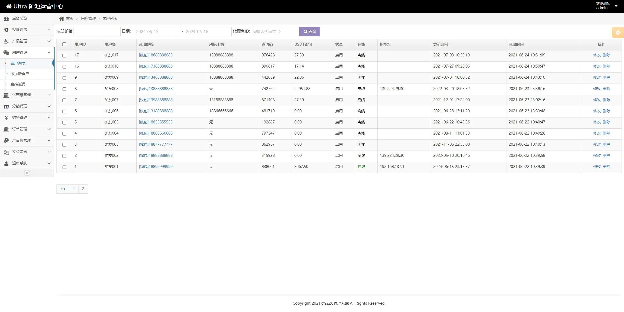The width and height of the screenshot is (624, 312).
Task: Check the box for 矿友001 row
Action: click(64, 167)
